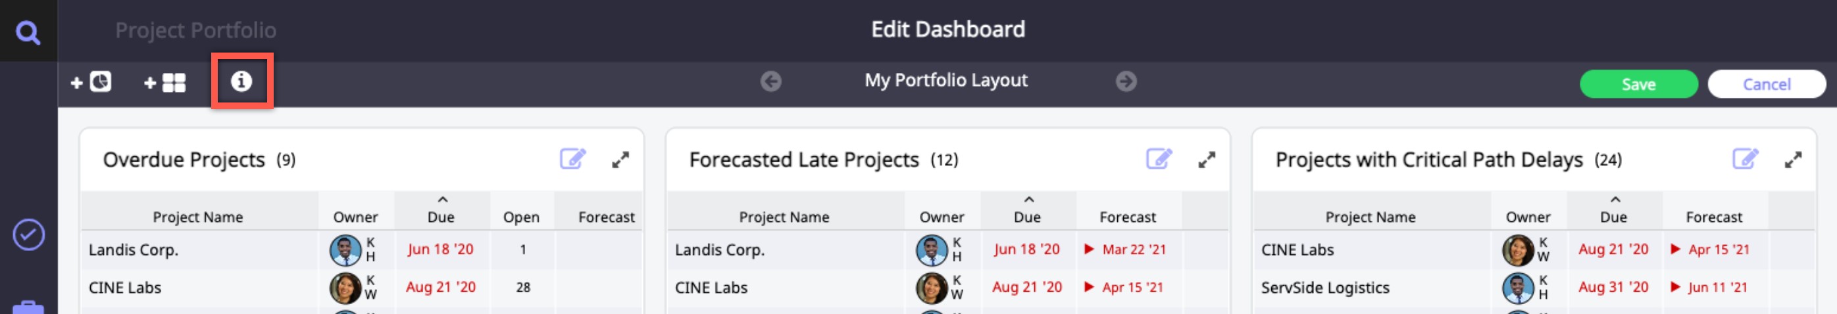The width and height of the screenshot is (1837, 314).
Task: Open the checkmark tasks icon in sidebar
Action: (x=28, y=235)
